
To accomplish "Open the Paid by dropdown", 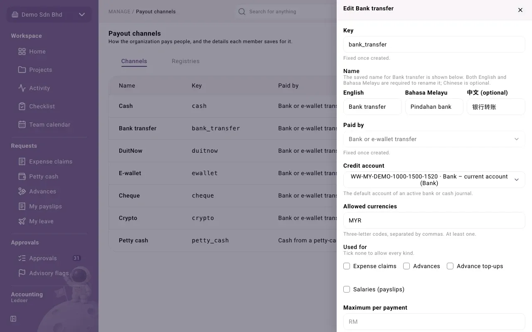I will 434,139.
